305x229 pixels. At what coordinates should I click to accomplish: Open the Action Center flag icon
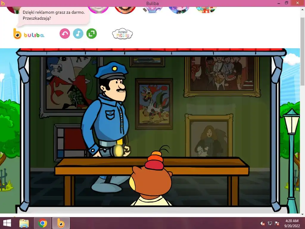277,223
